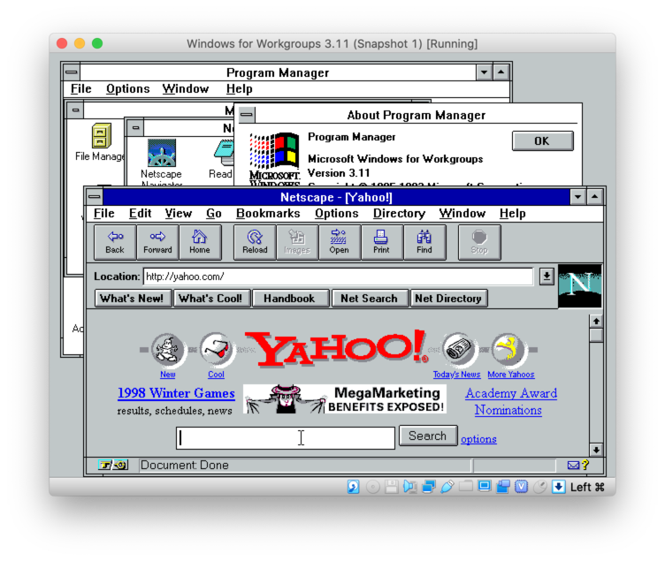This screenshot has height=561, width=665.
Task: Click the VirtualBox keyboard capture arrow icon
Action: 559,487
